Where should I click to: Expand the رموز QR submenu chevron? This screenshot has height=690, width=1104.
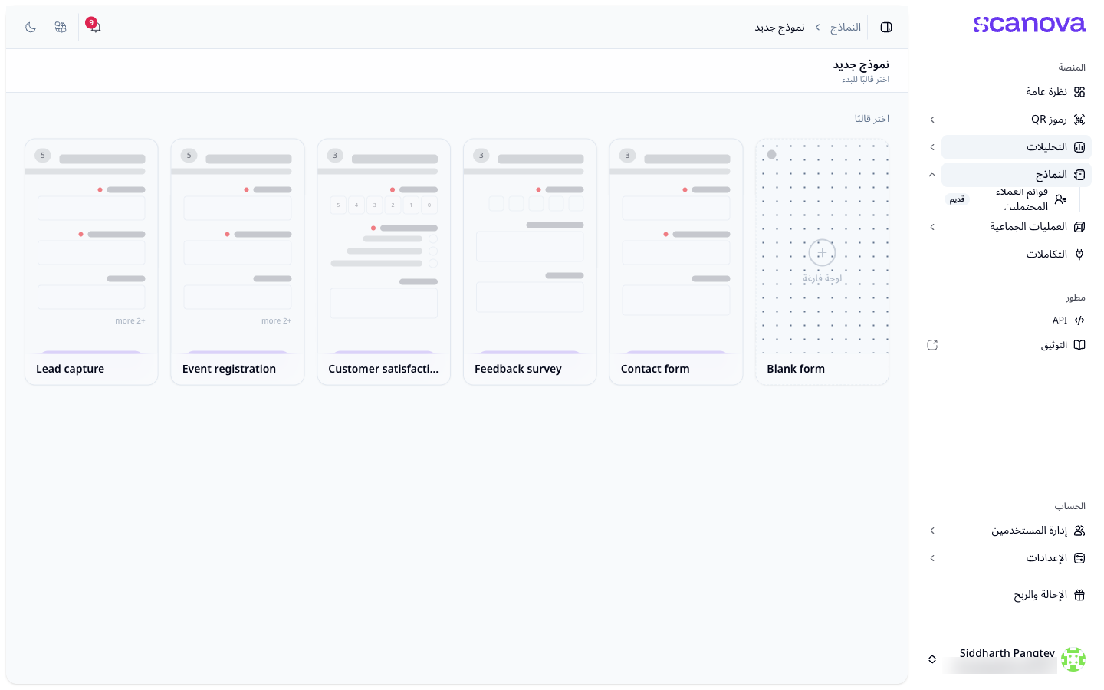pos(932,120)
